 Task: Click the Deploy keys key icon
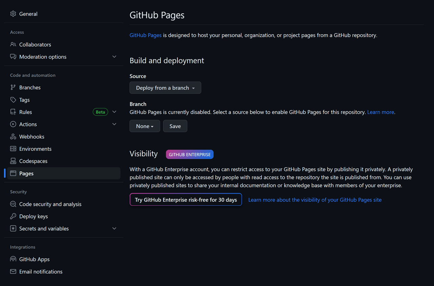13,216
